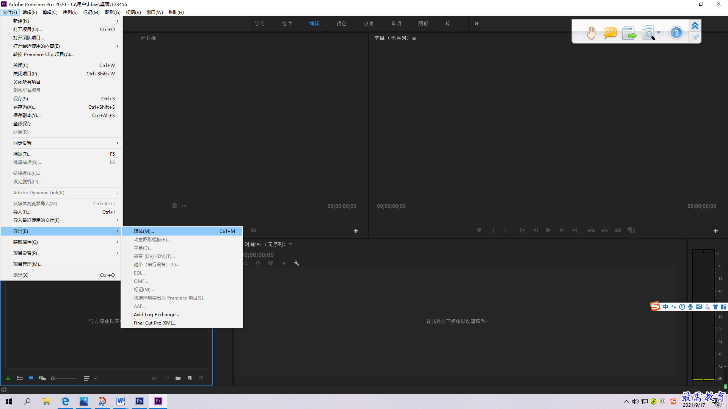
Task: Choose 另存为(A)... from File menu
Action: point(61,107)
